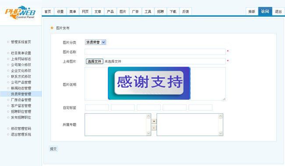Open the 招聘 top menu tab
The width and height of the screenshot is (285, 166).
click(160, 11)
